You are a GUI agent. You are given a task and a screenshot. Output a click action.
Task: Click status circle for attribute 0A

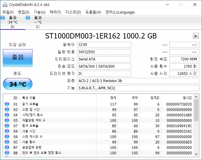coord(7,137)
